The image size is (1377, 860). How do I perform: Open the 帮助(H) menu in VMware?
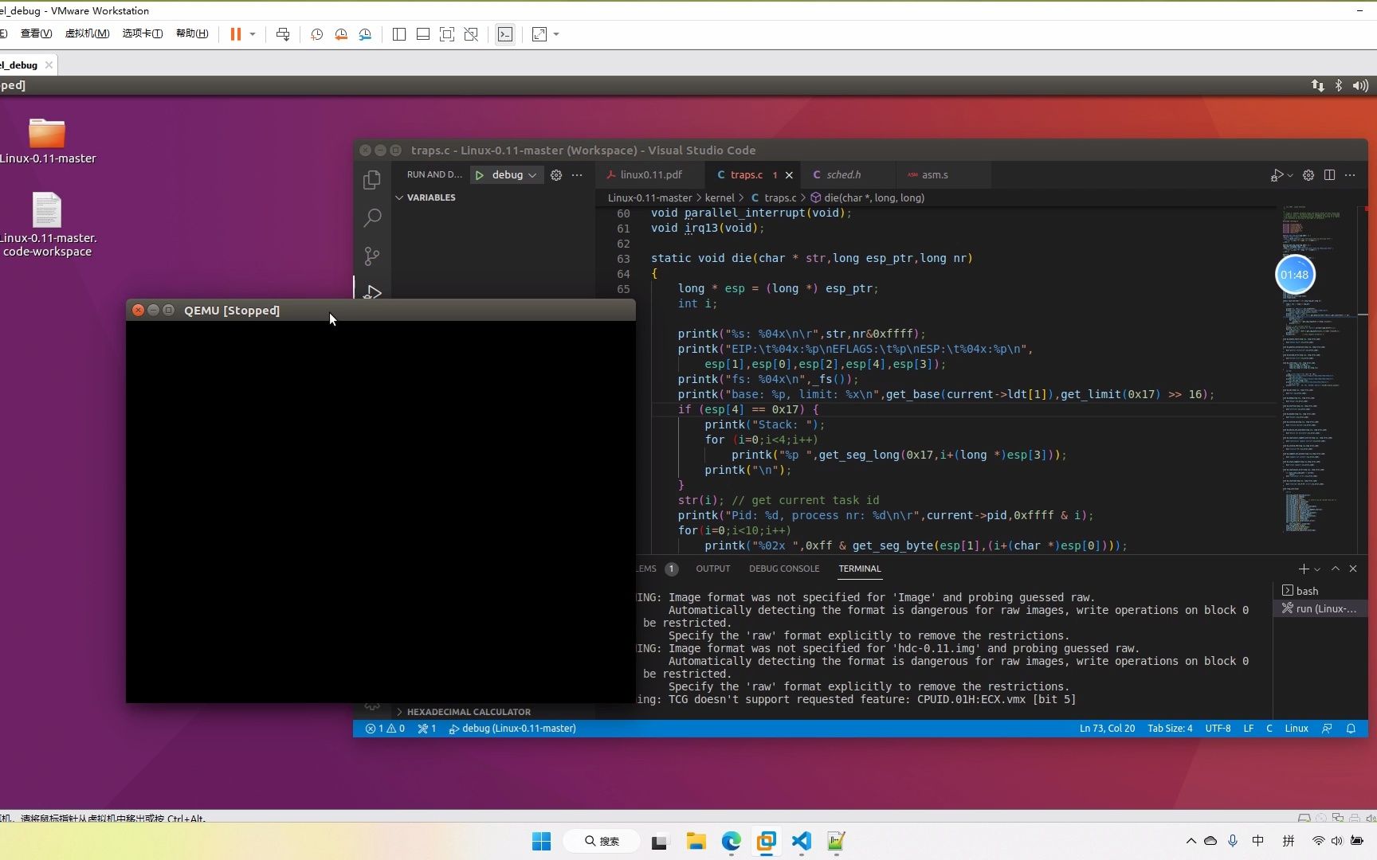tap(192, 33)
